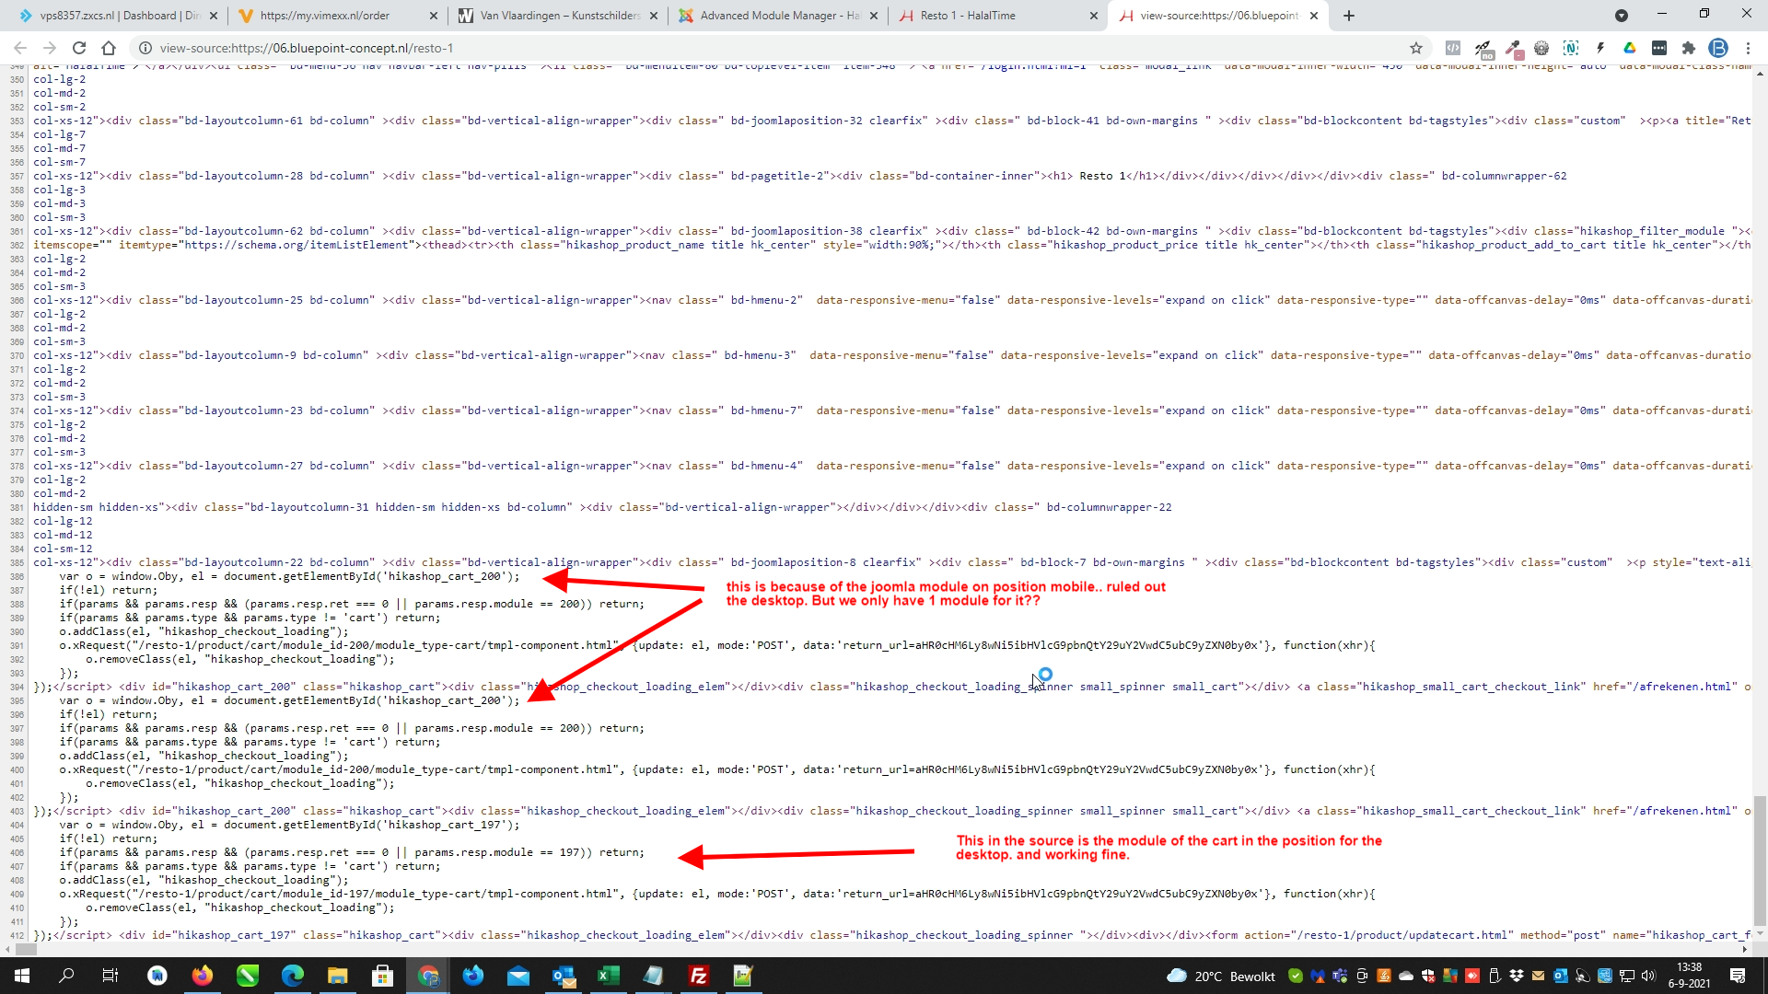Viewport: 1768px width, 994px height.
Task: Click the vertical scrollbar thumb
Action: point(1760,861)
